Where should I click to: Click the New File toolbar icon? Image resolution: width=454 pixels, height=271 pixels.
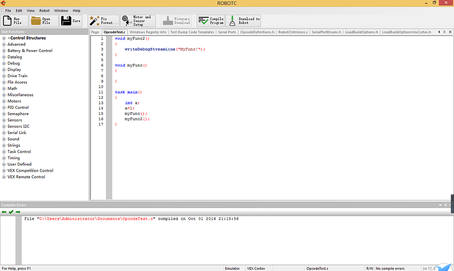(x=7, y=21)
